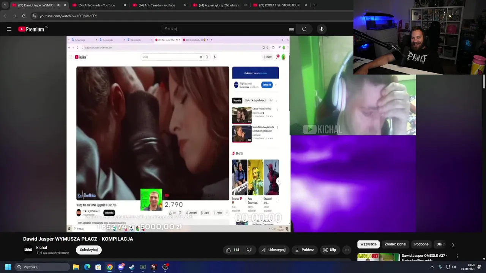Close the first AntsCanada tab
486x273 pixels.
click(x=125, y=5)
